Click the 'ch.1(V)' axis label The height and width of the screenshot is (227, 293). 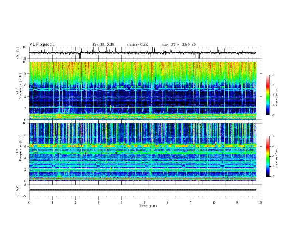tap(18, 53)
